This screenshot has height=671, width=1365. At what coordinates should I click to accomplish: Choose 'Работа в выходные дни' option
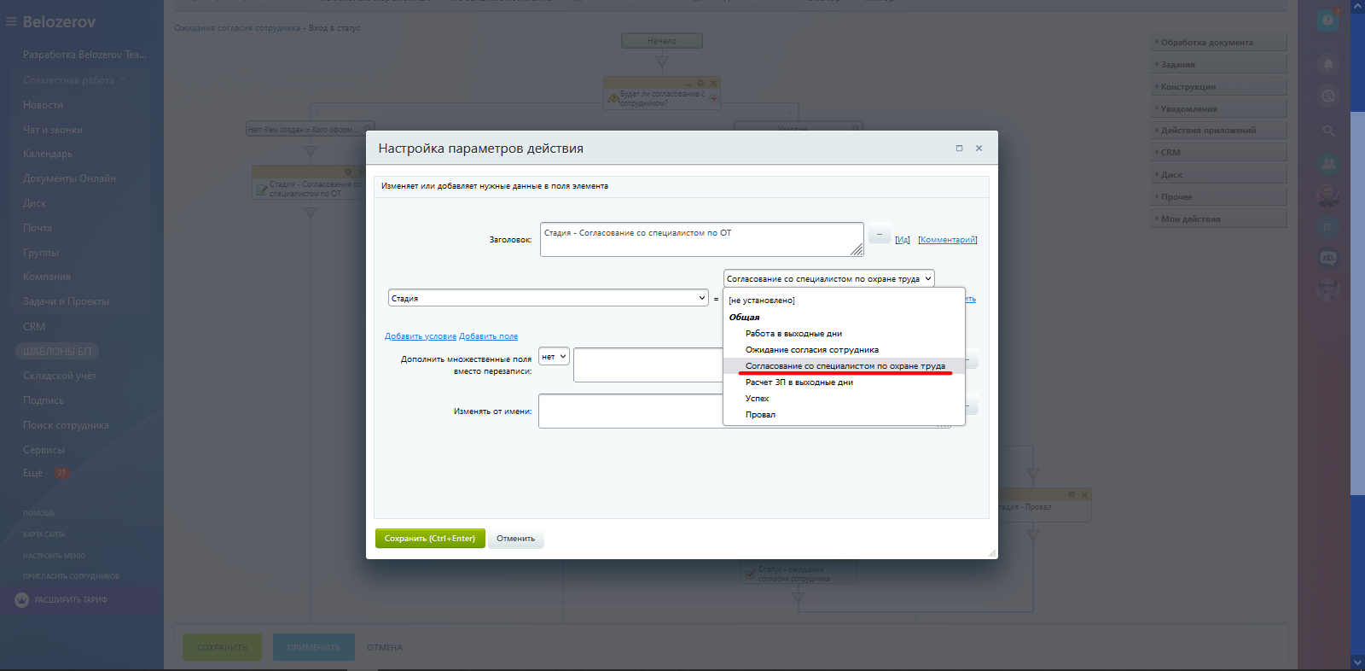coord(844,334)
